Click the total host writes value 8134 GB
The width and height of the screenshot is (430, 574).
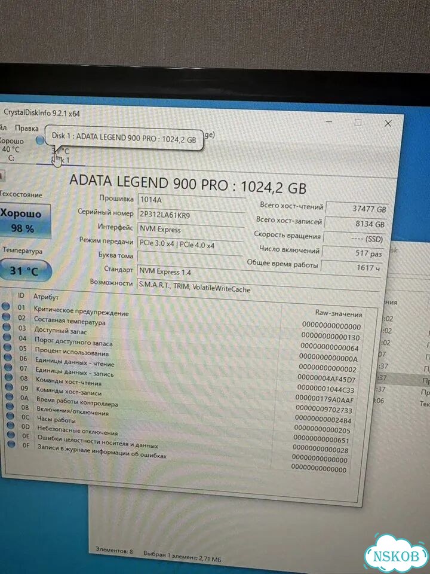[x=355, y=224]
